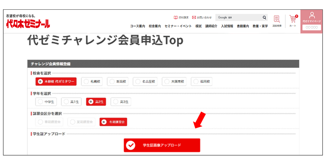
Task: Open 講座検索 course search icon
Action: (x=277, y=21)
